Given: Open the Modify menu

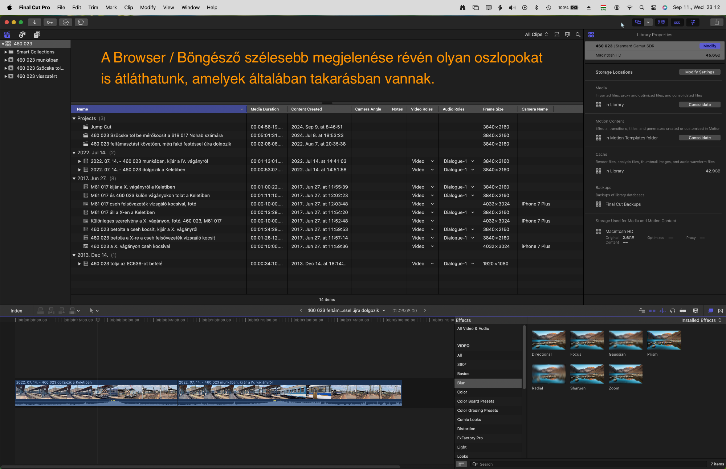Looking at the screenshot, I should pyautogui.click(x=148, y=7).
